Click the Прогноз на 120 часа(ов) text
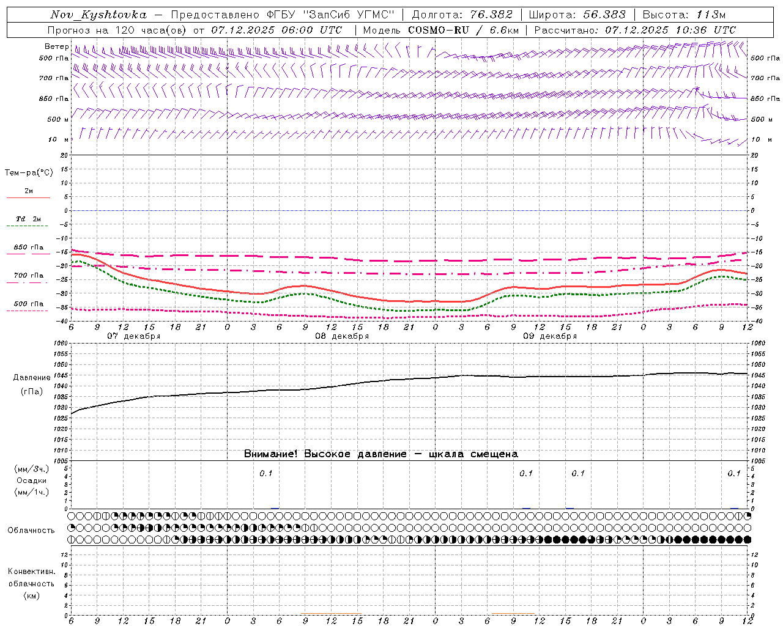783x626 pixels. click(117, 30)
